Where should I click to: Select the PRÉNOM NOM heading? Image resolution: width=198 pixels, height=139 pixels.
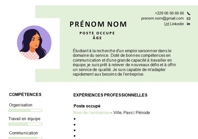(x=98, y=24)
